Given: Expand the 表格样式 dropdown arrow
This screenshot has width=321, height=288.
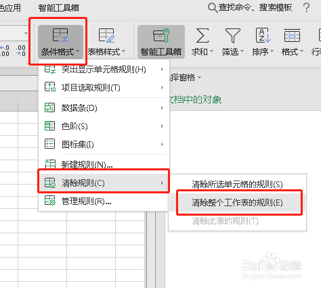Looking at the screenshot, I should click(x=124, y=51).
